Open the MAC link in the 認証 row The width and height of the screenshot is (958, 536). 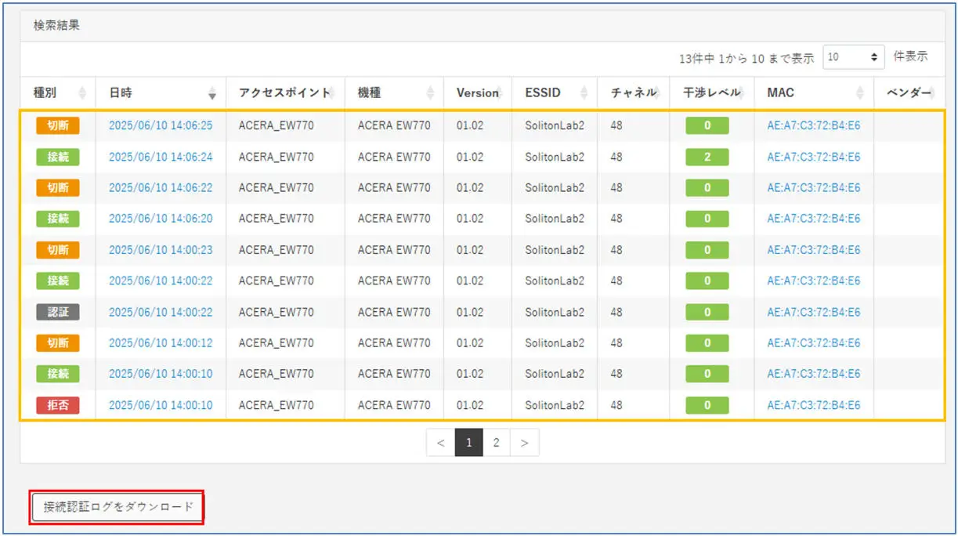[814, 312]
